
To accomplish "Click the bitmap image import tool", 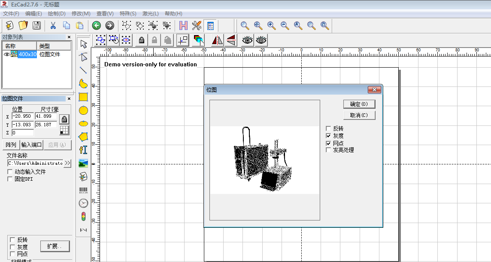I will click(x=83, y=163).
